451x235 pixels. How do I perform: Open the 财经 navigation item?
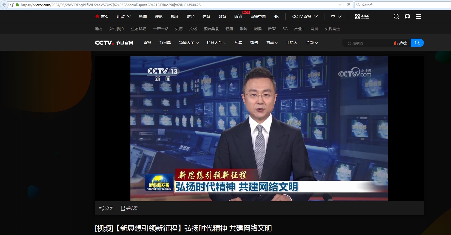(x=190, y=16)
